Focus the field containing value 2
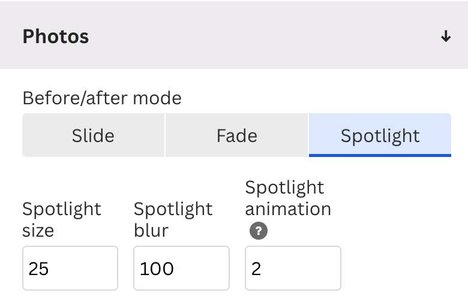 point(293,268)
